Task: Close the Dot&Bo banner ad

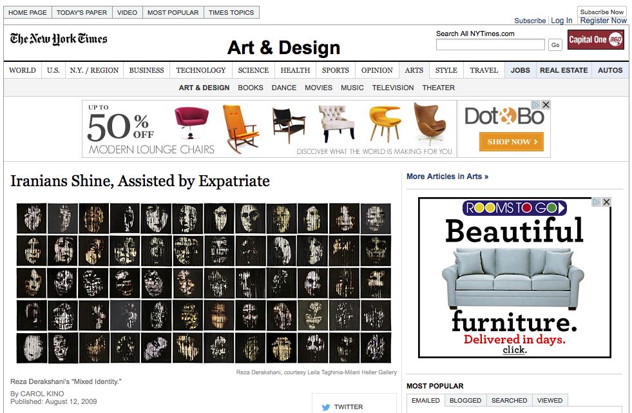Action: click(546, 105)
